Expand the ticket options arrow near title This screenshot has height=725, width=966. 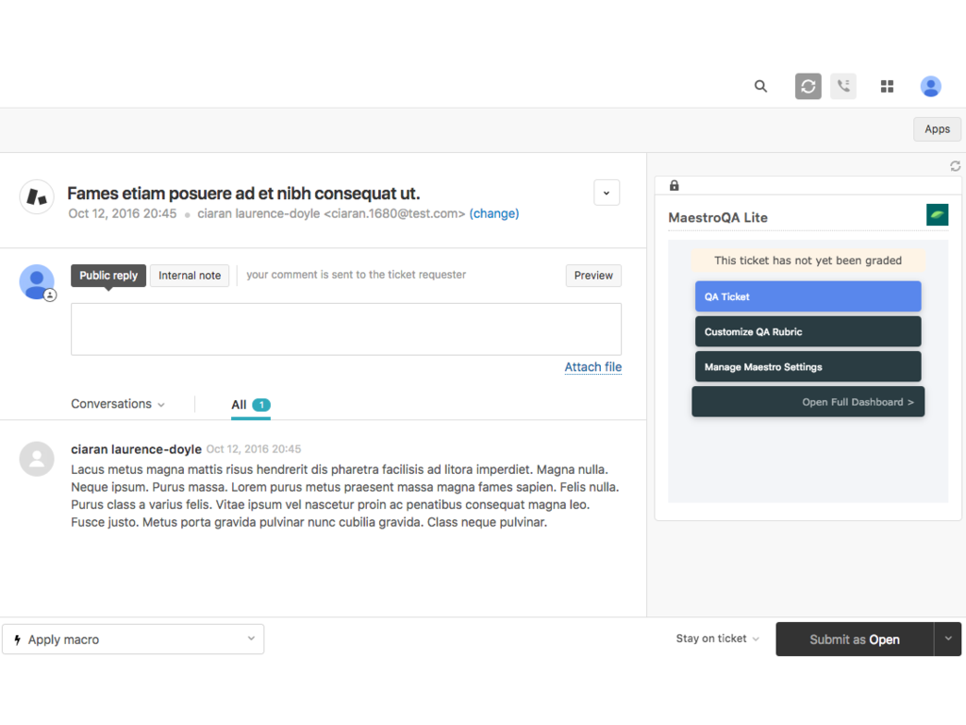point(607,192)
